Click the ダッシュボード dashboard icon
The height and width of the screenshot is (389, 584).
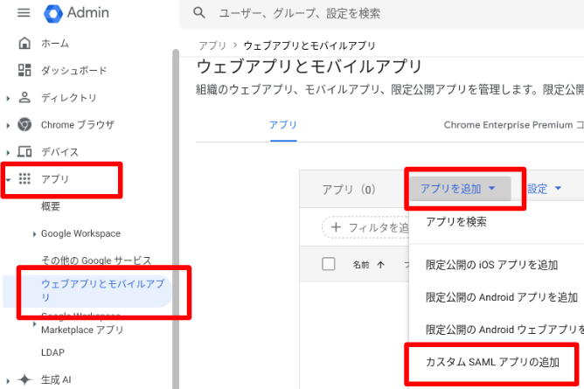[x=24, y=70]
